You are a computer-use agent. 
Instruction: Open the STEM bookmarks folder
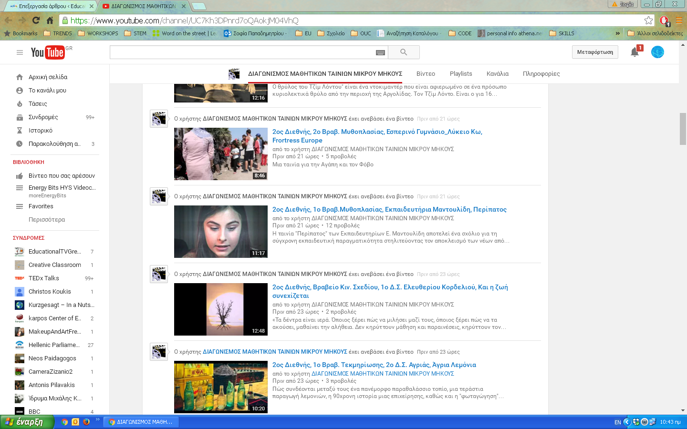135,33
